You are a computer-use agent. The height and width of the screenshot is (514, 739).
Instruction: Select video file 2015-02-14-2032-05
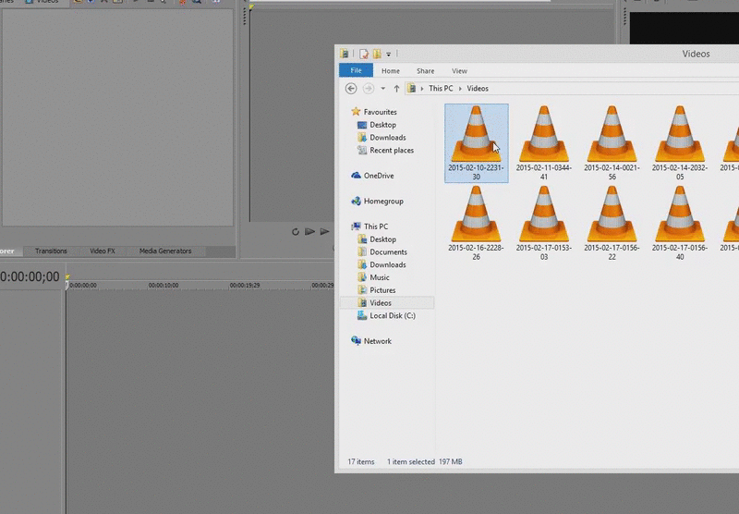point(680,143)
